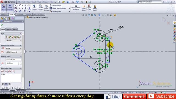
Task: Open the Tolerance type None dropdown
Action: [13, 48]
